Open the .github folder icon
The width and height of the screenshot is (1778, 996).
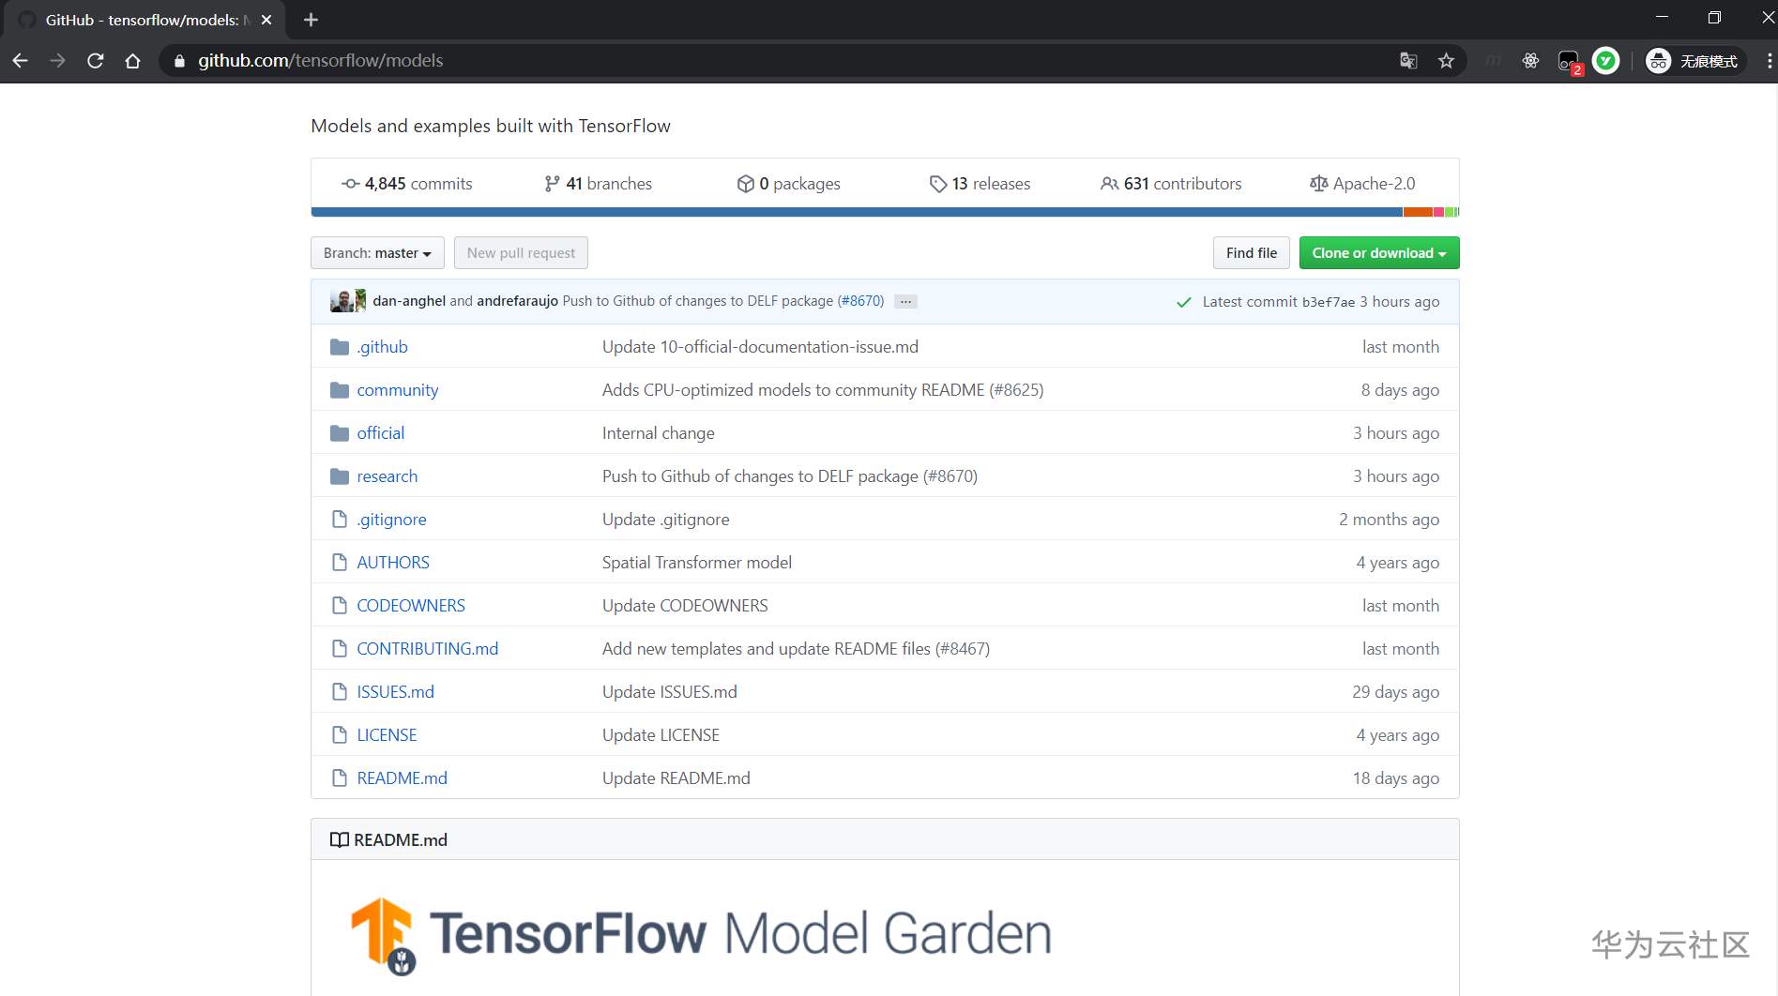pyautogui.click(x=340, y=347)
